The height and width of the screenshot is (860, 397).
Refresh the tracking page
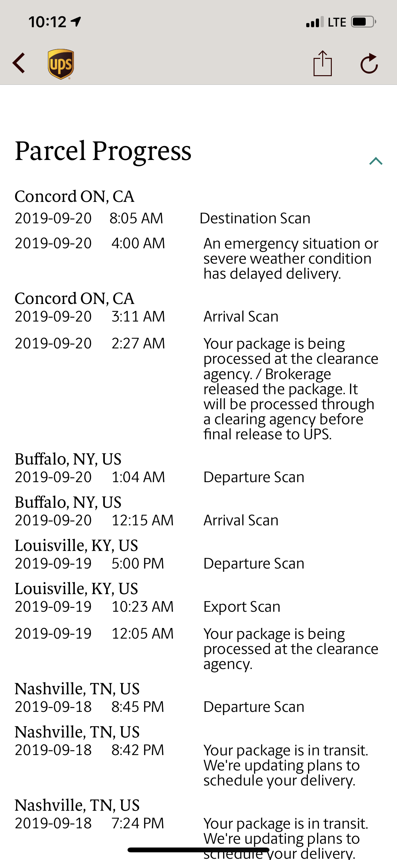coord(369,63)
